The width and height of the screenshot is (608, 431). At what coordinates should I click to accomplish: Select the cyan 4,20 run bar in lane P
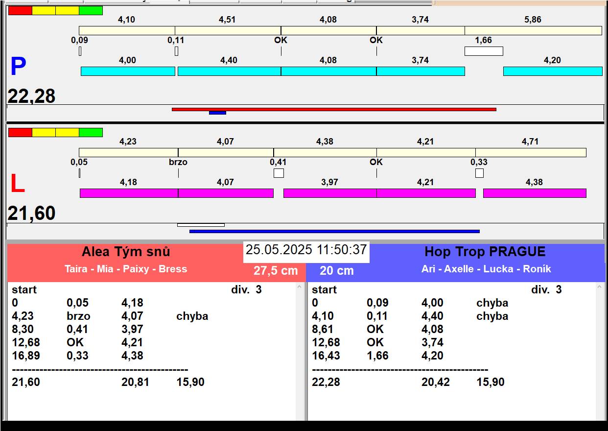point(553,71)
